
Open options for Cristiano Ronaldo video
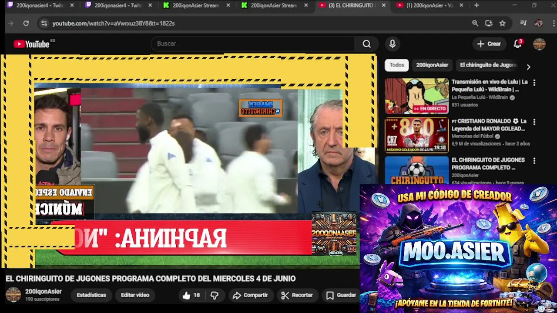click(534, 122)
